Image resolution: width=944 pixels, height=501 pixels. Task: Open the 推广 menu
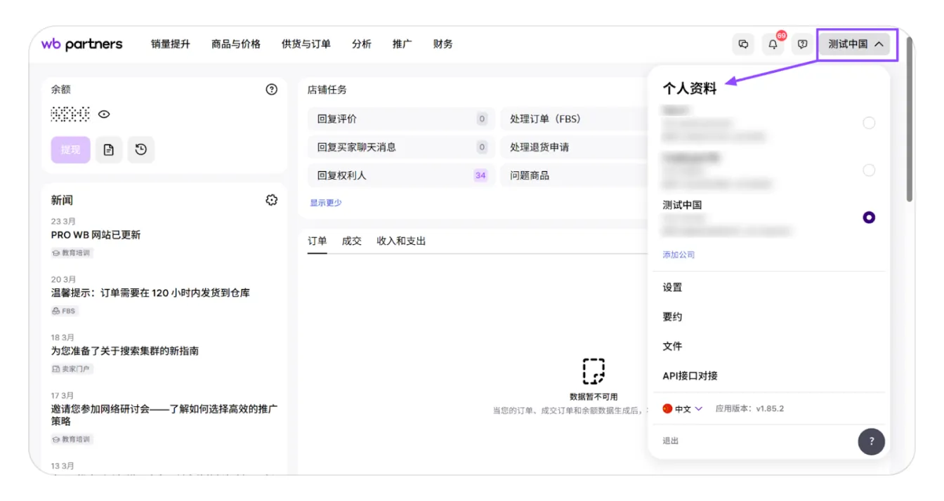[402, 44]
